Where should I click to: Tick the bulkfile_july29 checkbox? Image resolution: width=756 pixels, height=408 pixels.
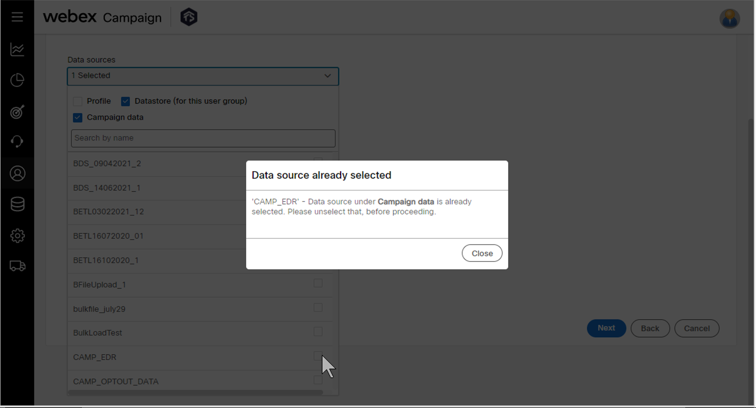(318, 307)
